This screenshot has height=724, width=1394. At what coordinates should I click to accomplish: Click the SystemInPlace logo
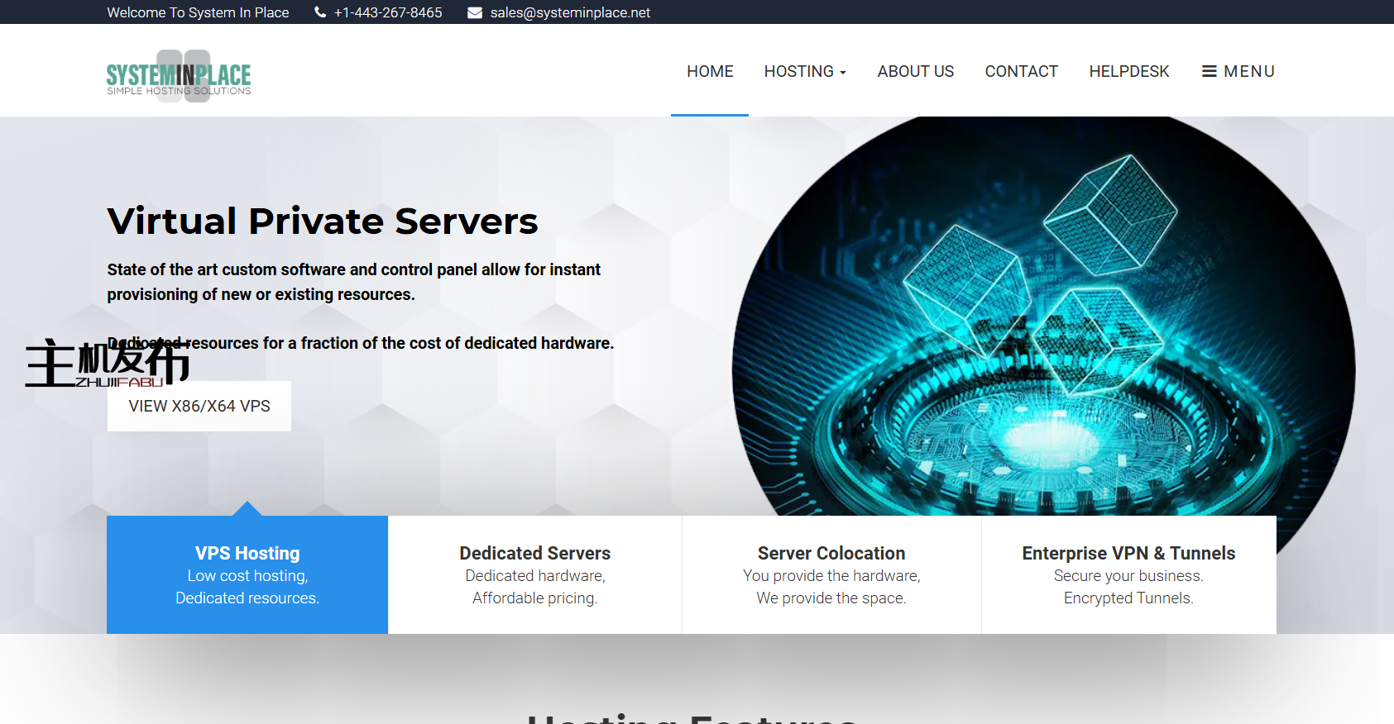coord(179,77)
